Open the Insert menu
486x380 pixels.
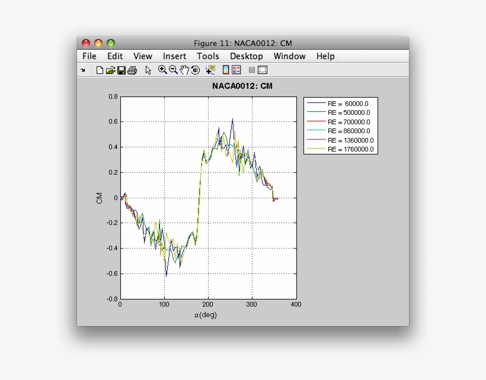pyautogui.click(x=174, y=56)
